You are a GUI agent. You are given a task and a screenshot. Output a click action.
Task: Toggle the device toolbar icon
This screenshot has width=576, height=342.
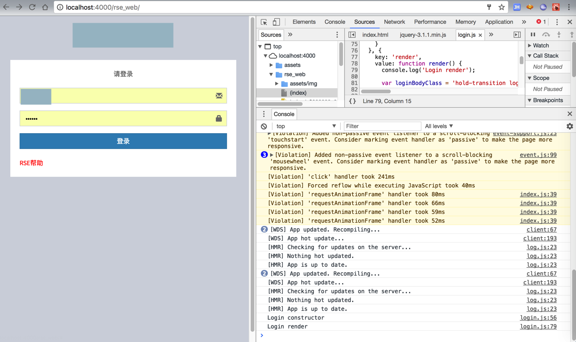click(x=276, y=22)
